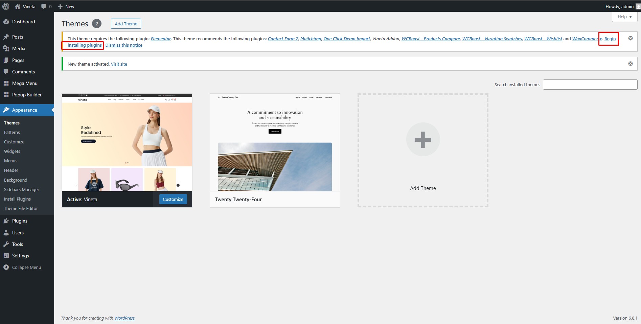
Task: Select the Themes submenu item
Action: pos(12,123)
